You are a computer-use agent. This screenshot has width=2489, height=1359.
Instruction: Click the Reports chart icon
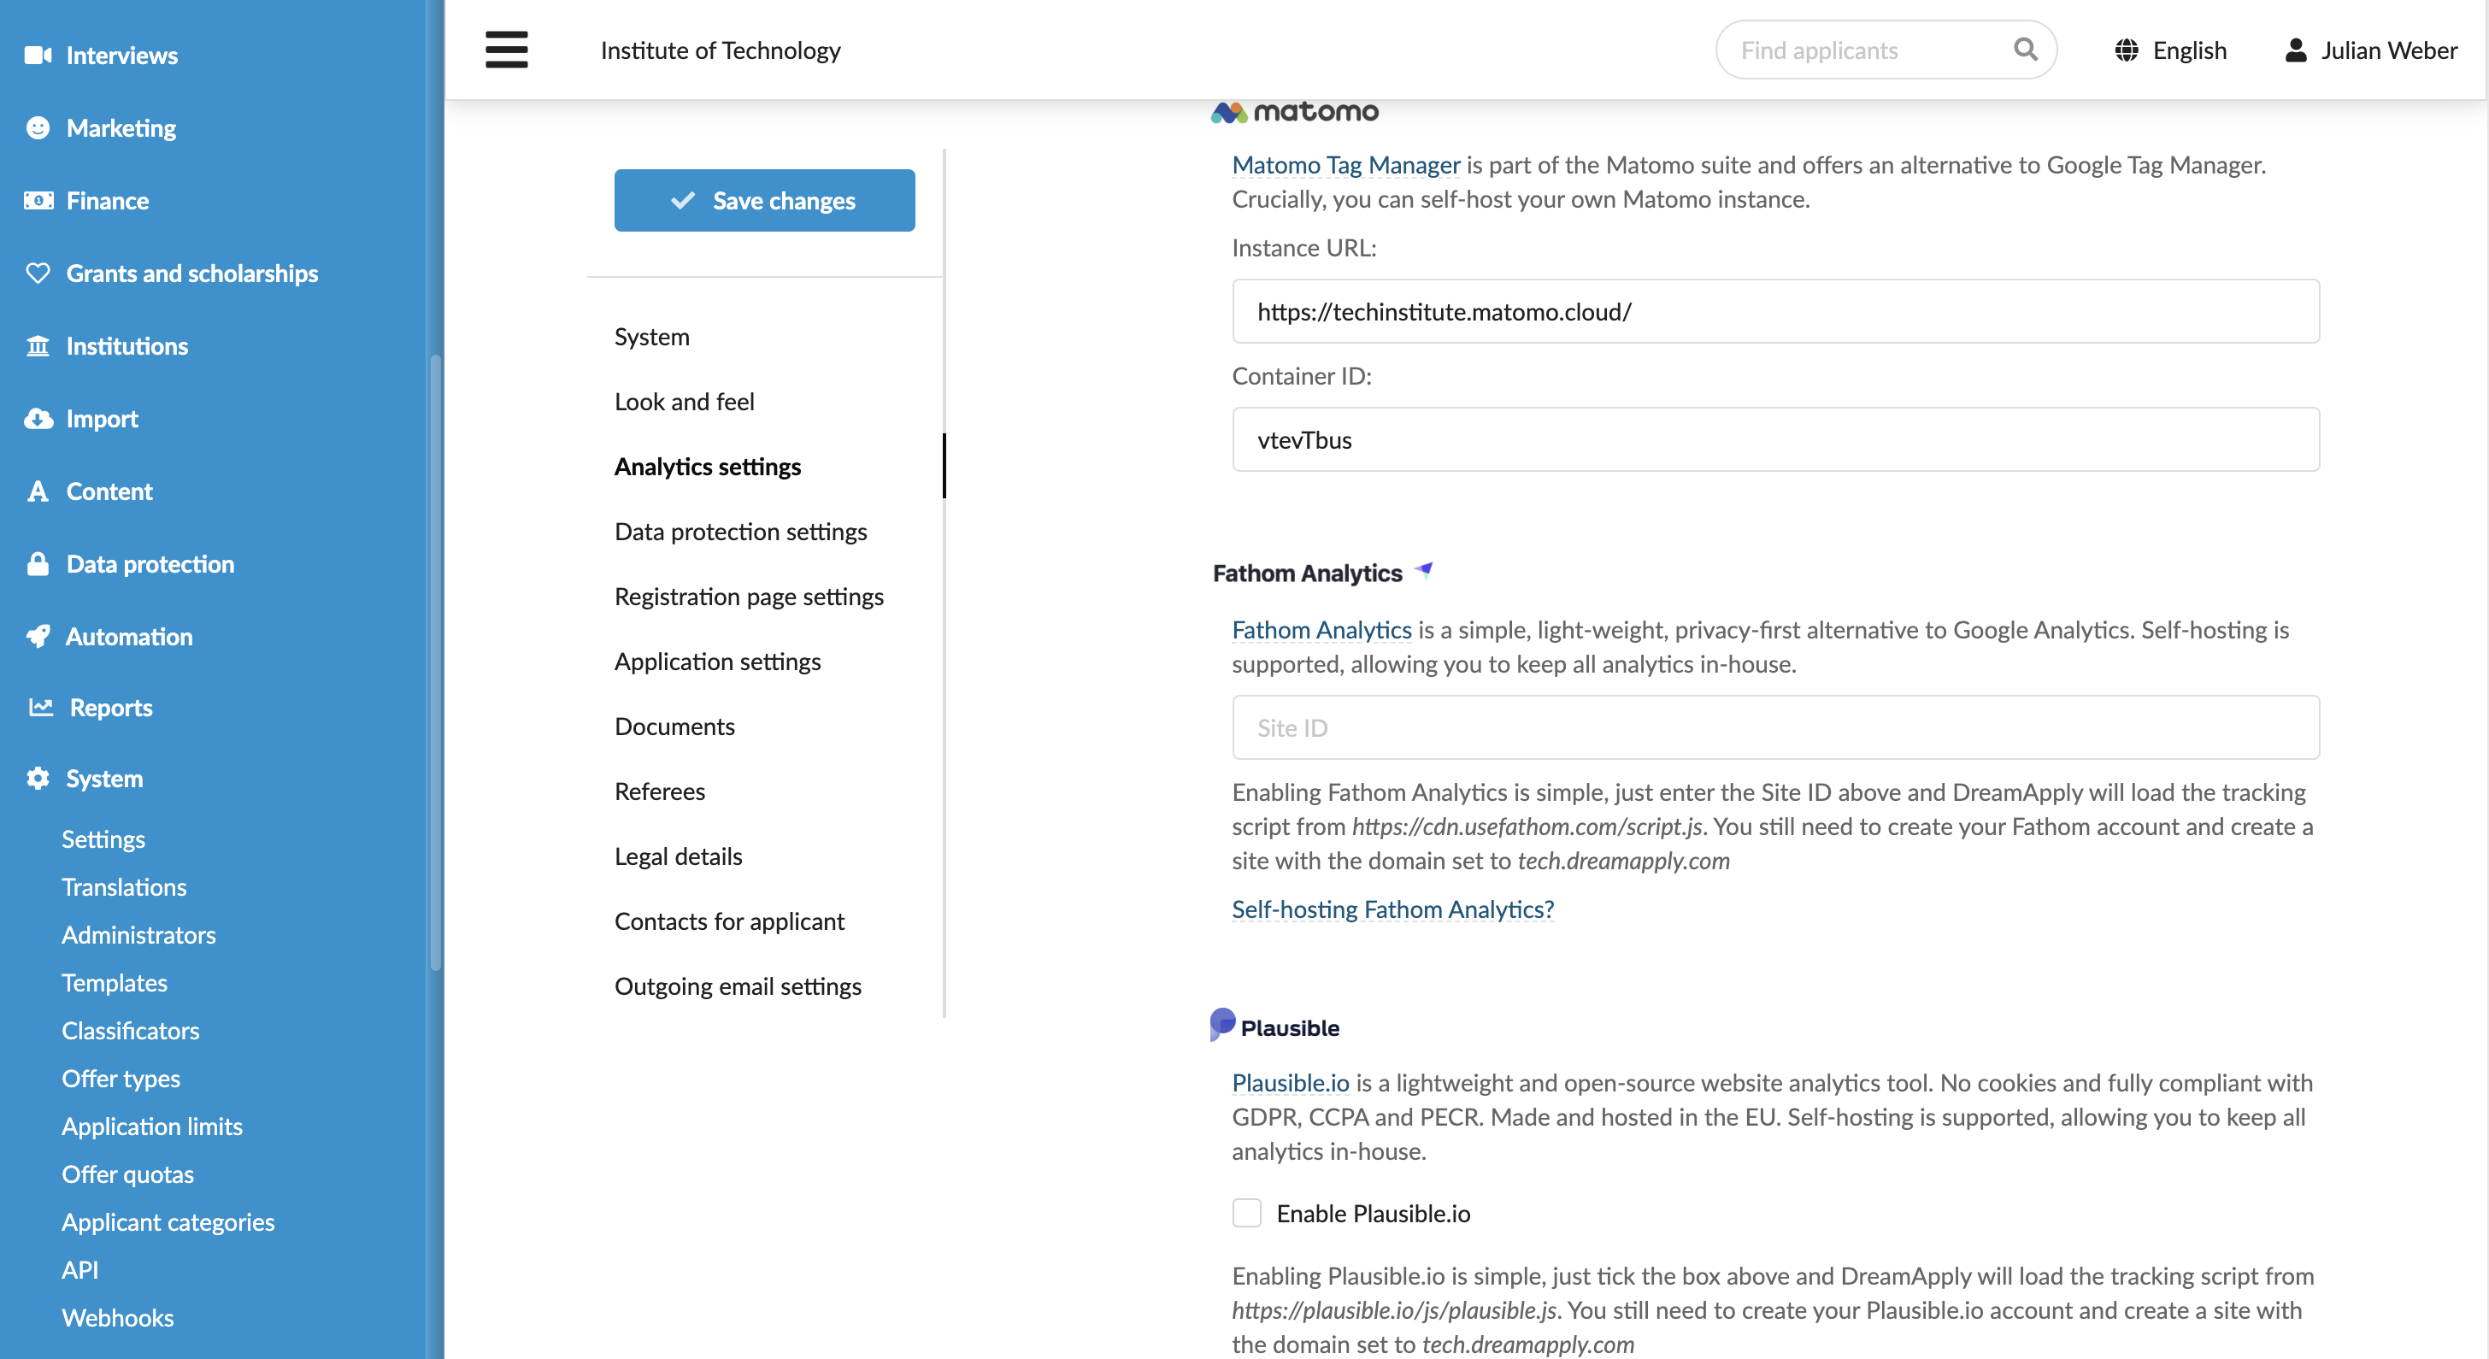[x=39, y=707]
